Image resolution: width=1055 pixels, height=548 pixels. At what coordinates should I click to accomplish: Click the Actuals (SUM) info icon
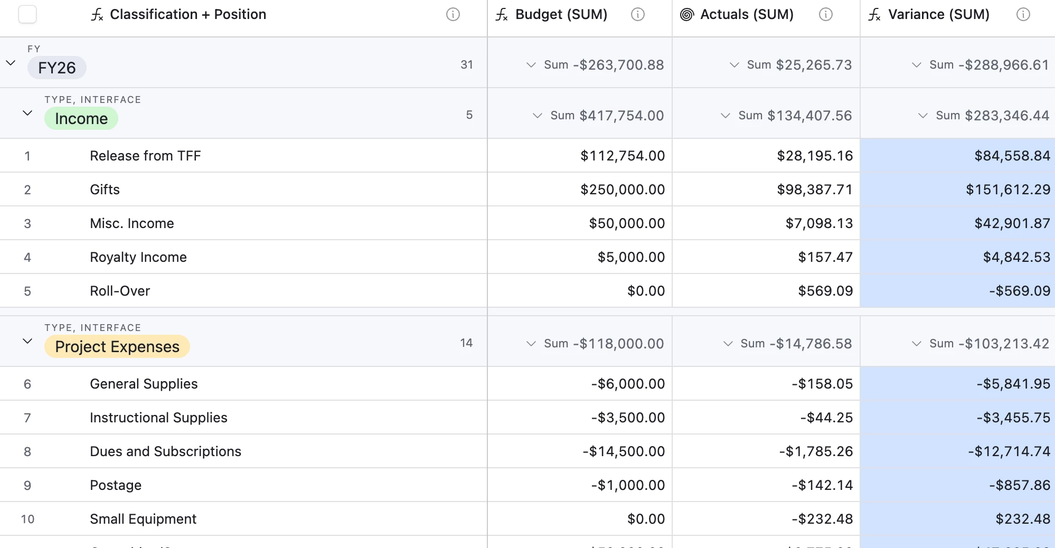tap(825, 15)
